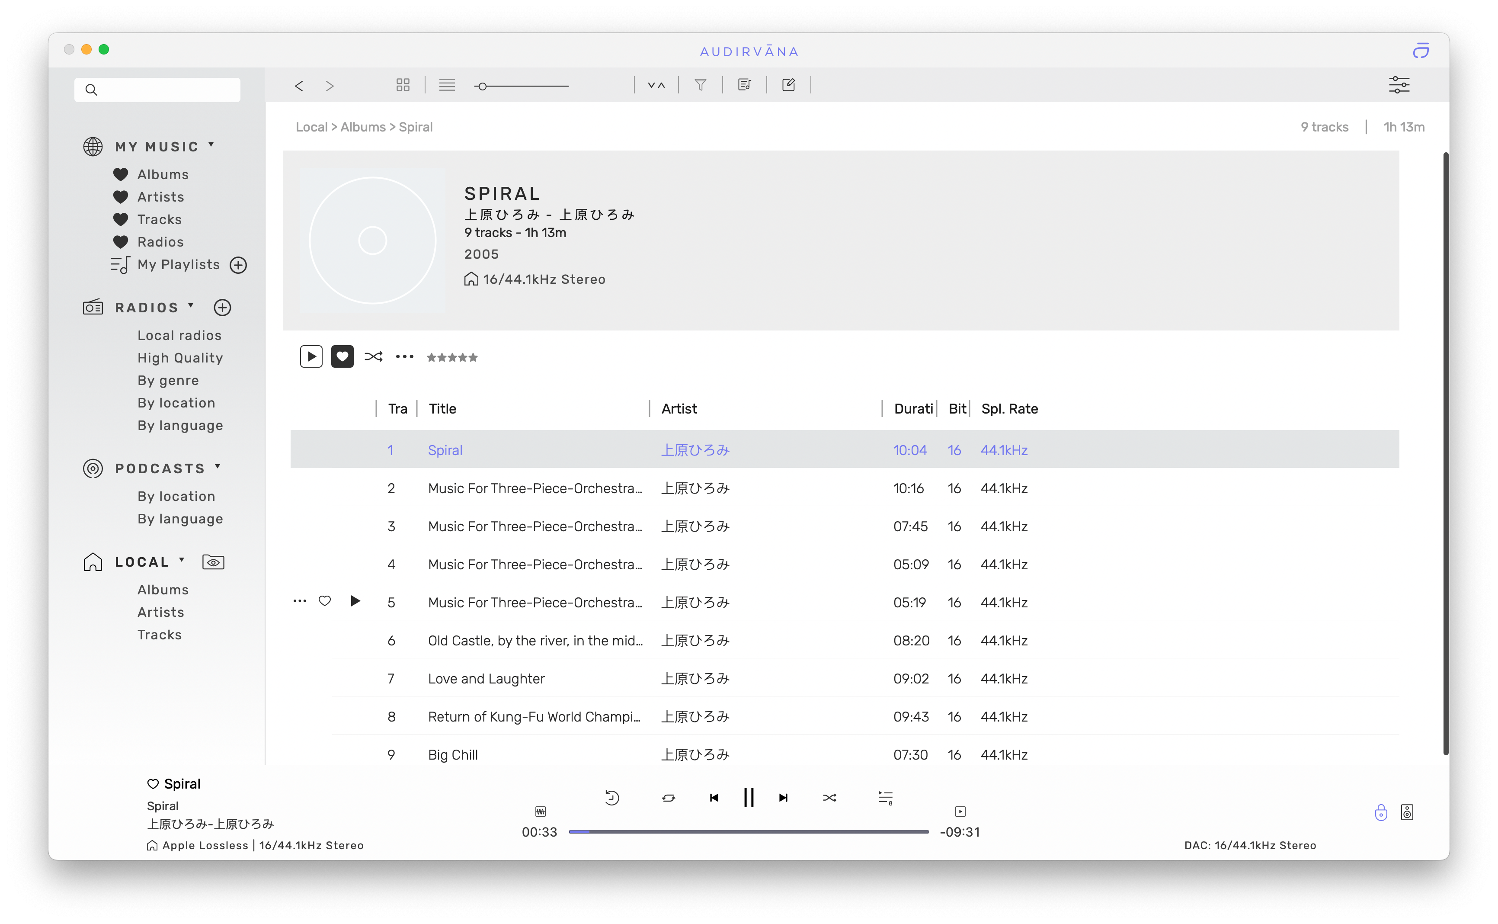Open album more options ellipsis
The width and height of the screenshot is (1498, 924).
pos(404,357)
